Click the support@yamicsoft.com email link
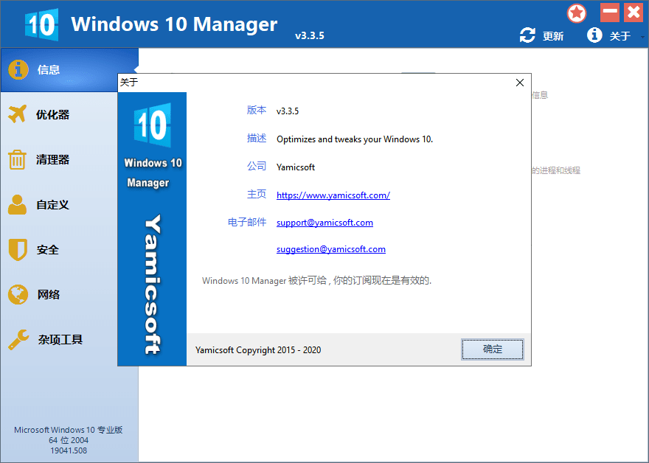This screenshot has height=463, width=649. (x=324, y=223)
